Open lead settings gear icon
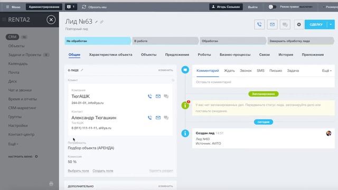The image size is (338, 190). coord(299,25)
